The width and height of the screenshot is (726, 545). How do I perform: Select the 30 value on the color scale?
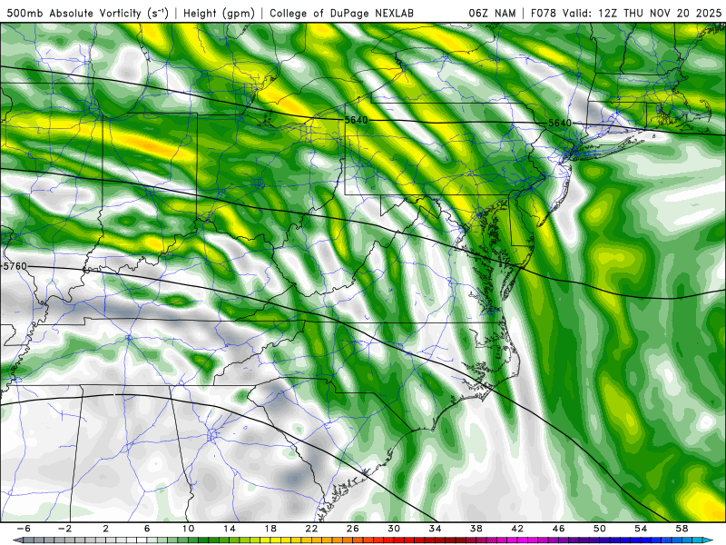click(x=394, y=529)
